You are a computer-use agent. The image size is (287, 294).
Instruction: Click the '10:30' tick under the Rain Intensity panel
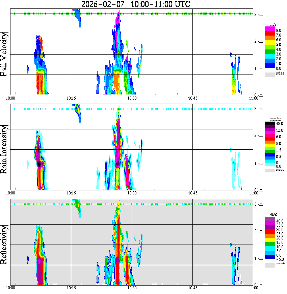(132, 193)
